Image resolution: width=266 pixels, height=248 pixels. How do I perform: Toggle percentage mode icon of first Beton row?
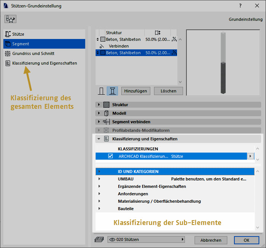click(174, 39)
